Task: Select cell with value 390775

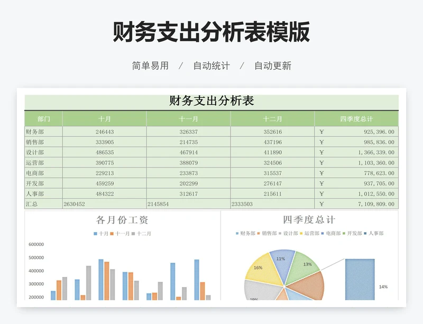Action: [x=104, y=163]
